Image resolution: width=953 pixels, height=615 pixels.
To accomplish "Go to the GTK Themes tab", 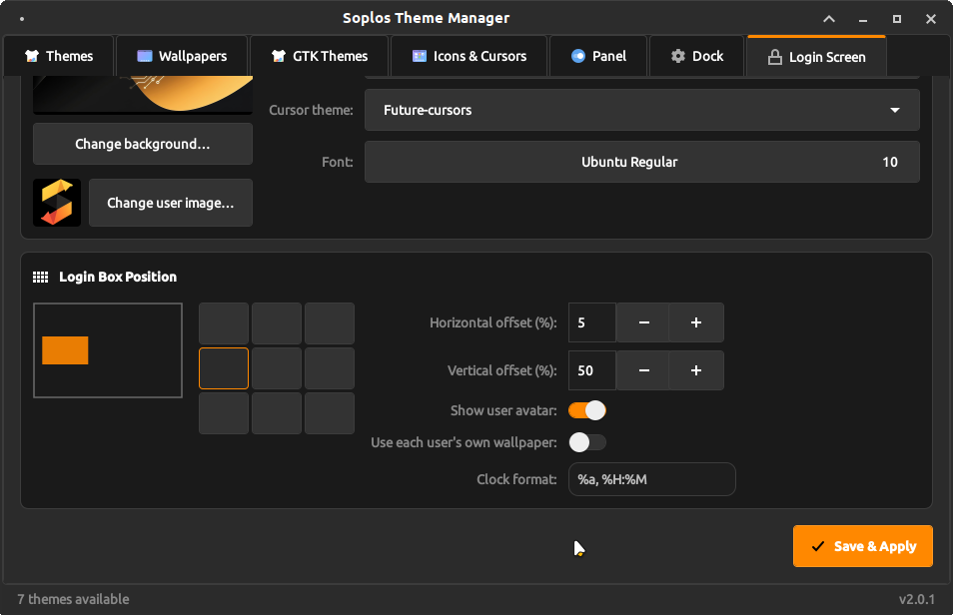I will tap(319, 56).
